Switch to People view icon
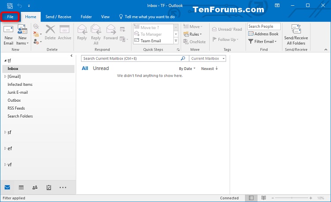Screen dimensions: 331x202 (x=35, y=187)
